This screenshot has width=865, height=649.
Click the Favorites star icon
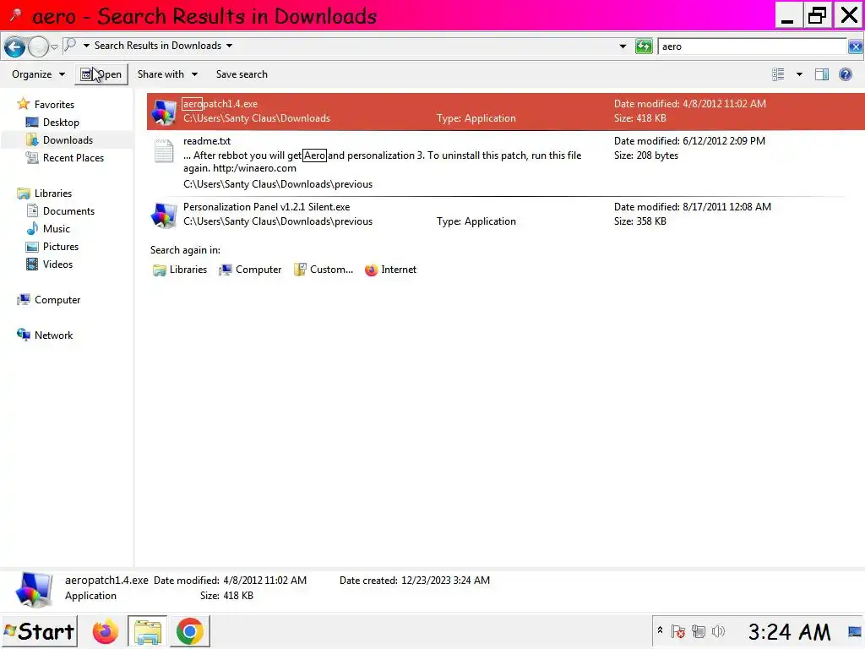23,104
